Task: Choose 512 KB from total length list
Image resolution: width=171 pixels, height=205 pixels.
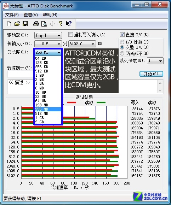Action: (x=48, y=71)
